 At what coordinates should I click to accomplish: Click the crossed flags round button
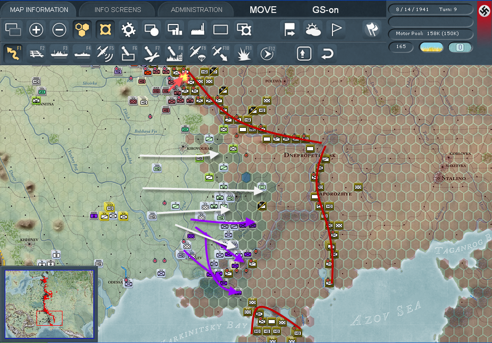[x=371, y=29]
